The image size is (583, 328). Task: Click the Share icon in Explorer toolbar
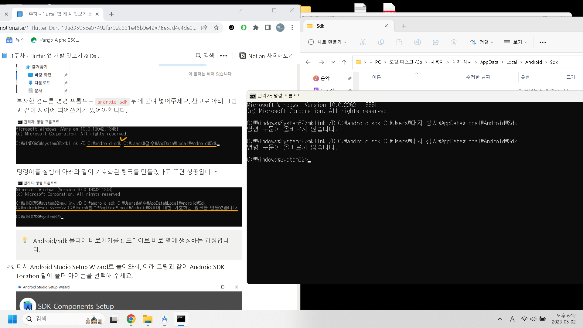pyautogui.click(x=436, y=42)
